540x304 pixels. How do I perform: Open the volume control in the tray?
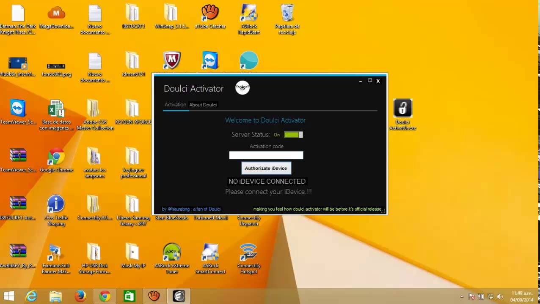tap(500, 297)
